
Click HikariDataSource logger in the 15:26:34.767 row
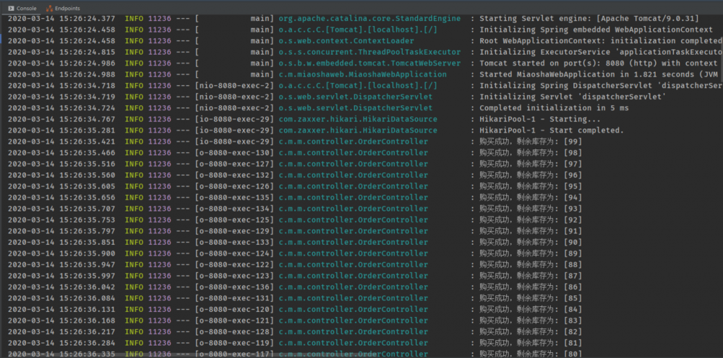358,119
